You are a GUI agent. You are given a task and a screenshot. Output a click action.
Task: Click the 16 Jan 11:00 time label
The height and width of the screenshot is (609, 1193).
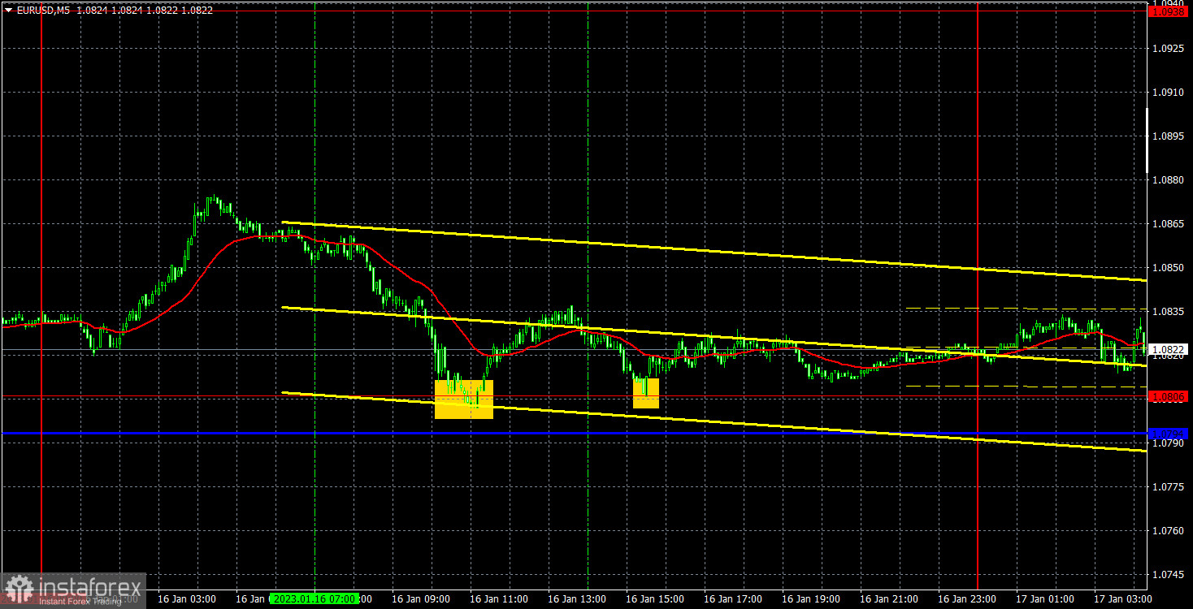pyautogui.click(x=499, y=598)
